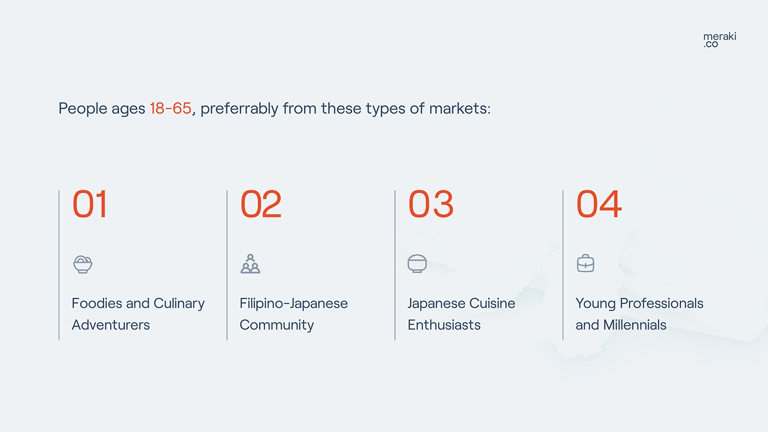Click the rice bowl icon under 03
Viewport: 768px width, 432px height.
point(417,264)
